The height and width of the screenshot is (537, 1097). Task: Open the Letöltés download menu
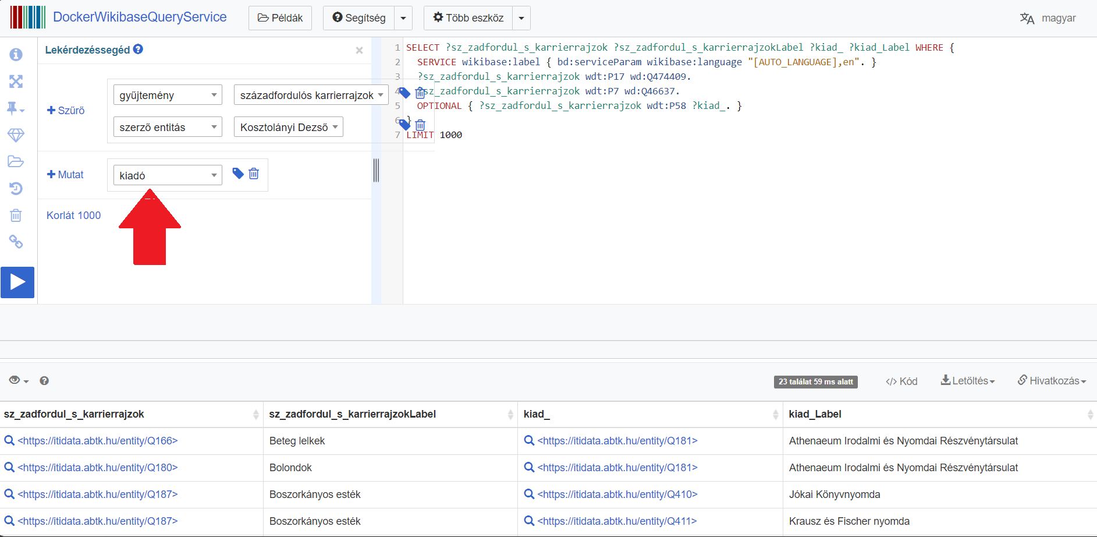968,381
